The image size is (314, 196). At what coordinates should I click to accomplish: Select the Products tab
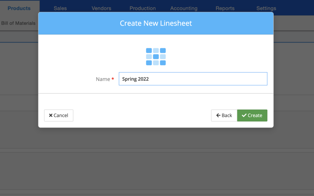(20, 8)
